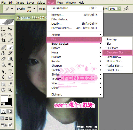Select the Custom Shape tool
The image size is (133, 130).
(10, 77)
